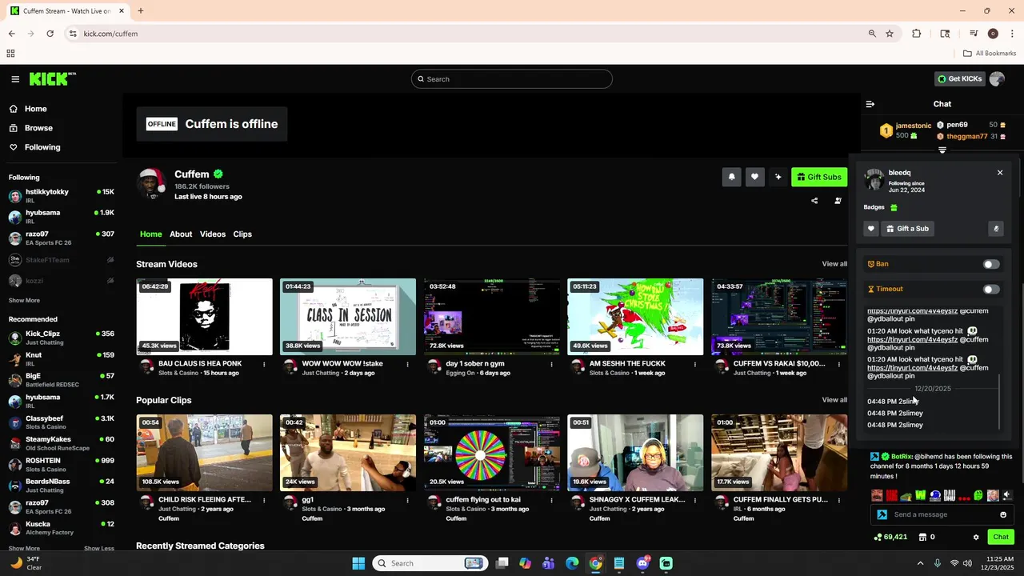Open Microsoft Edge from the taskbar
The width and height of the screenshot is (1024, 576).
pyautogui.click(x=572, y=563)
